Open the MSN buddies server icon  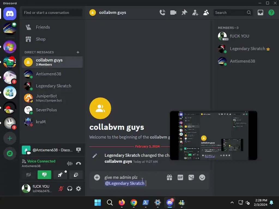[10, 93]
